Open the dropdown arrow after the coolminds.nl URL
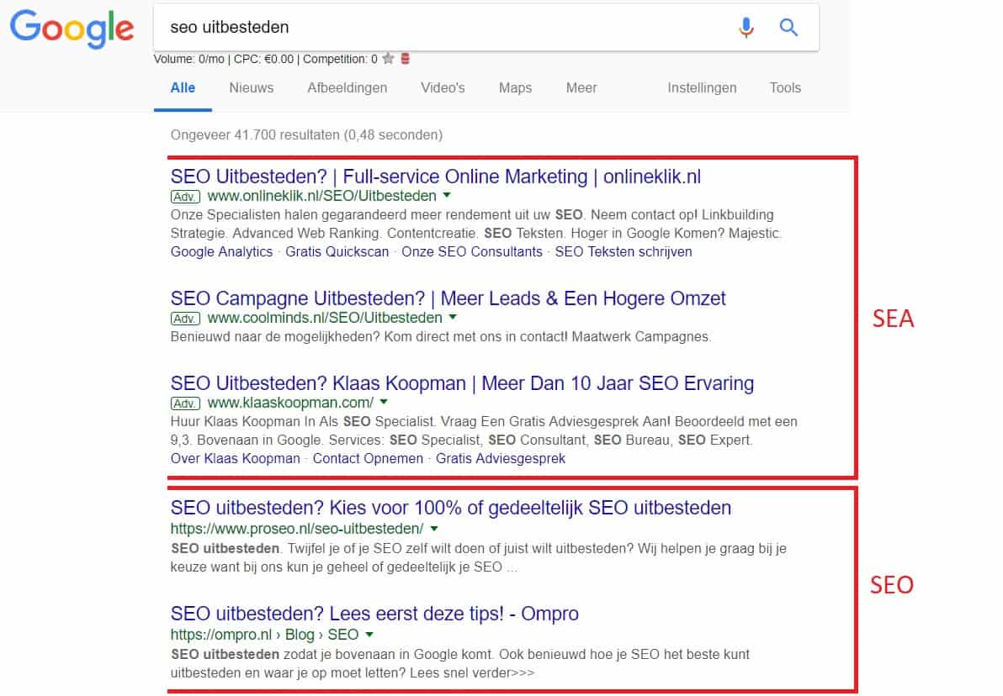This screenshot has width=1003, height=696. (x=453, y=318)
